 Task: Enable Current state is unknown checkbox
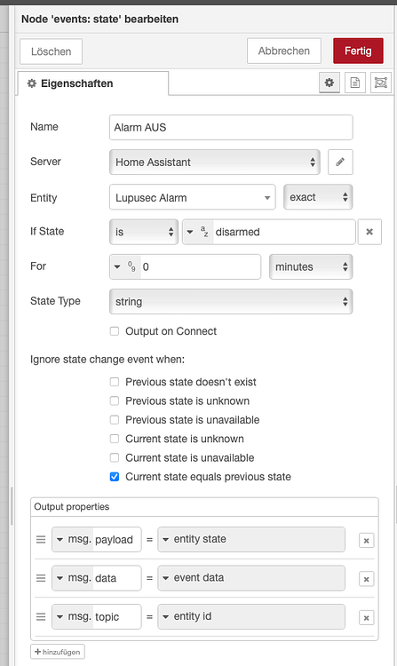click(x=115, y=439)
